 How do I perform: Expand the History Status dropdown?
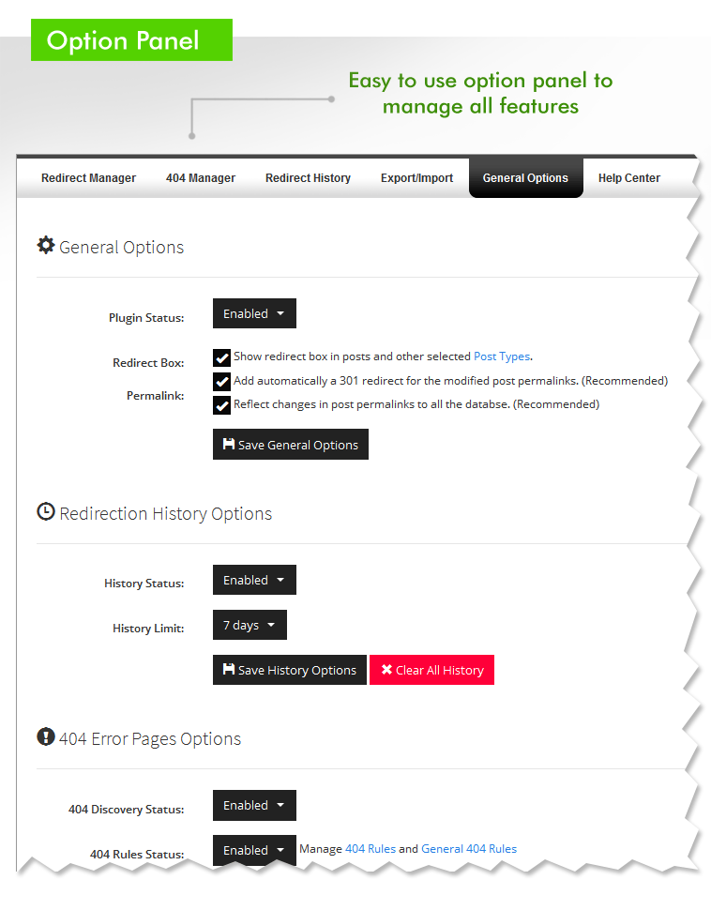tap(254, 581)
